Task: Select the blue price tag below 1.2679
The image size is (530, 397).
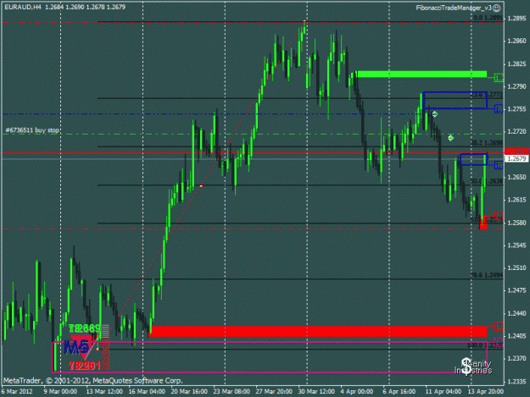Action: tap(499, 165)
